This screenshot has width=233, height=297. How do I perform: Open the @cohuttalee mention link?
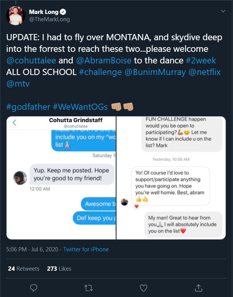(x=31, y=61)
